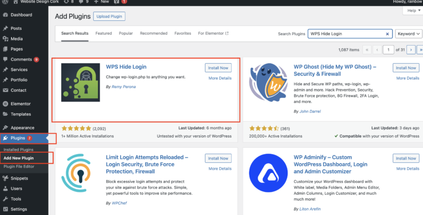
Task: Open author WPChef's link
Action: click(119, 203)
